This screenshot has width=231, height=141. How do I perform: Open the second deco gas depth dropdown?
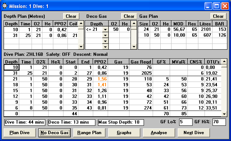pos(105,35)
